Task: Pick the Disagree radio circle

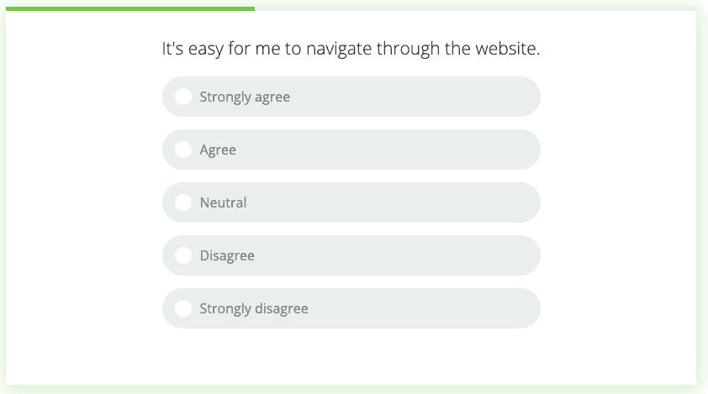Action: click(183, 255)
